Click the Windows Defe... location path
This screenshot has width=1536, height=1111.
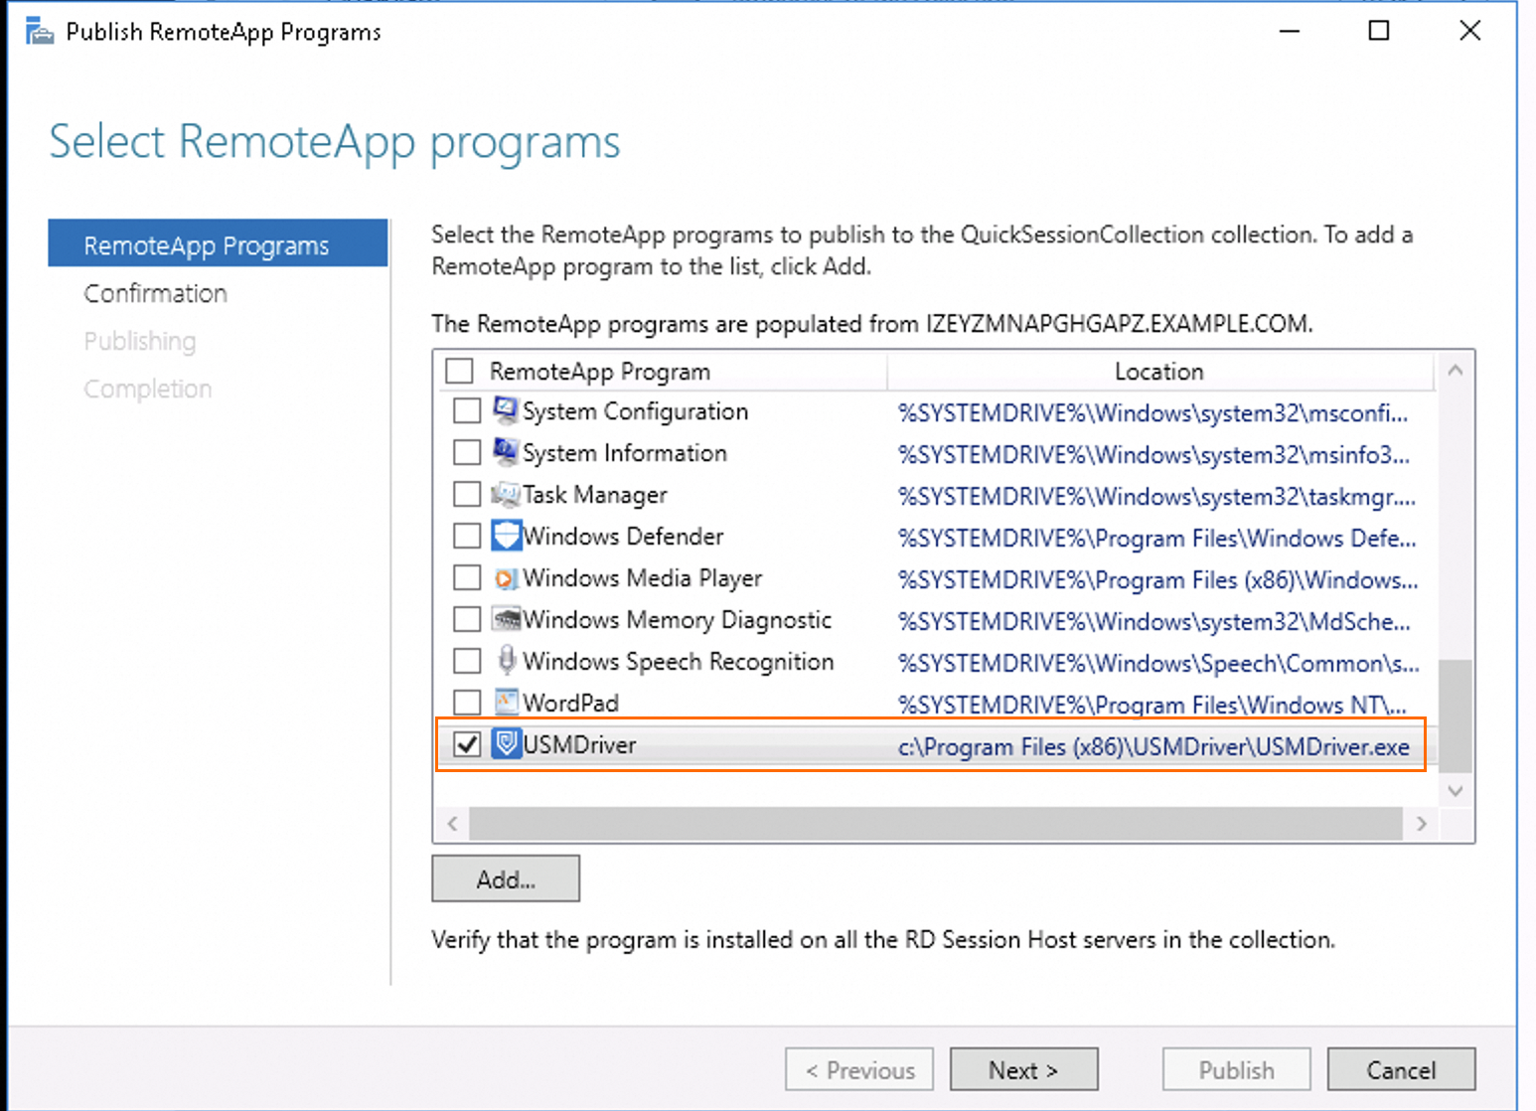pyautogui.click(x=1156, y=538)
